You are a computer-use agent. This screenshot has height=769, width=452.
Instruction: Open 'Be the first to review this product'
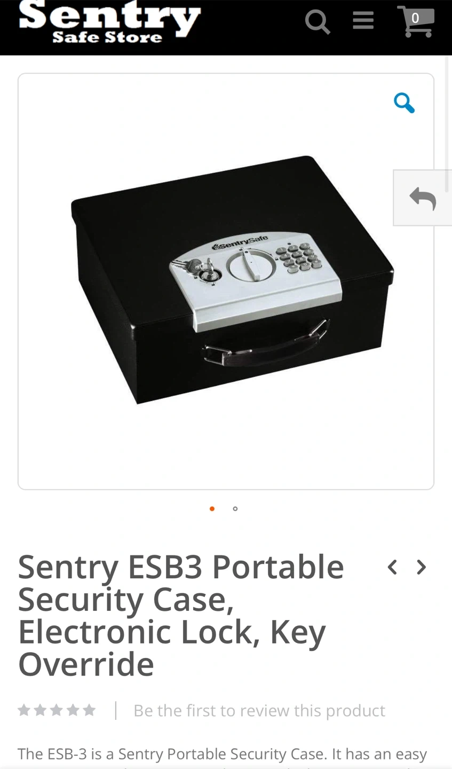point(259,710)
